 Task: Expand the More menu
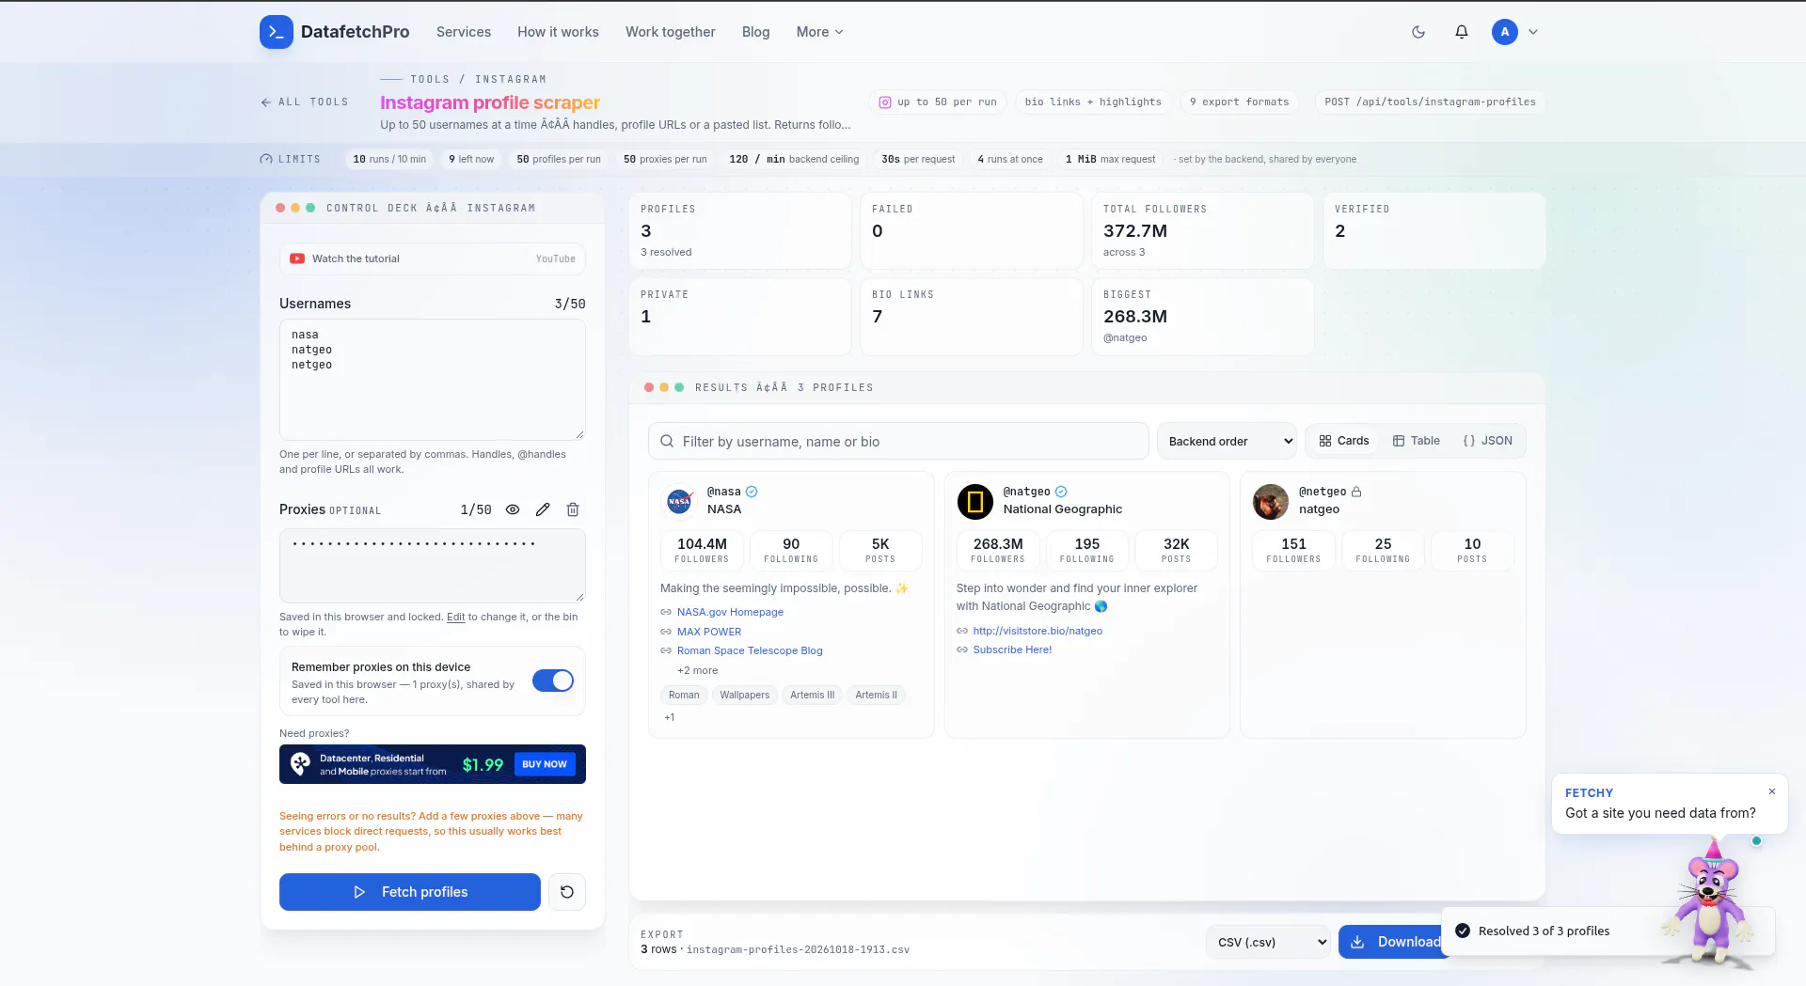[819, 32]
